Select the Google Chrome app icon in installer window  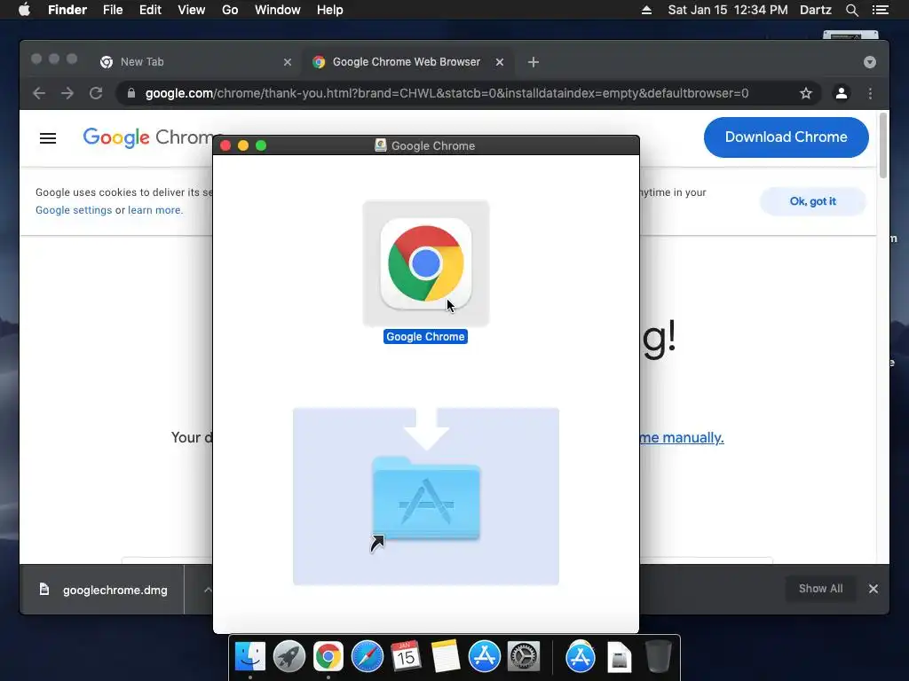[426, 263]
